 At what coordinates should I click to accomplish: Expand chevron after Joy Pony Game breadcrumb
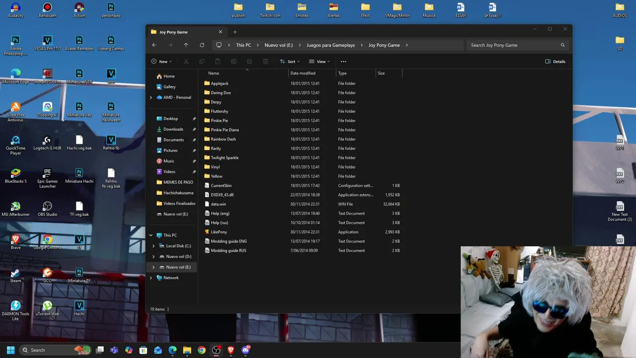(406, 45)
